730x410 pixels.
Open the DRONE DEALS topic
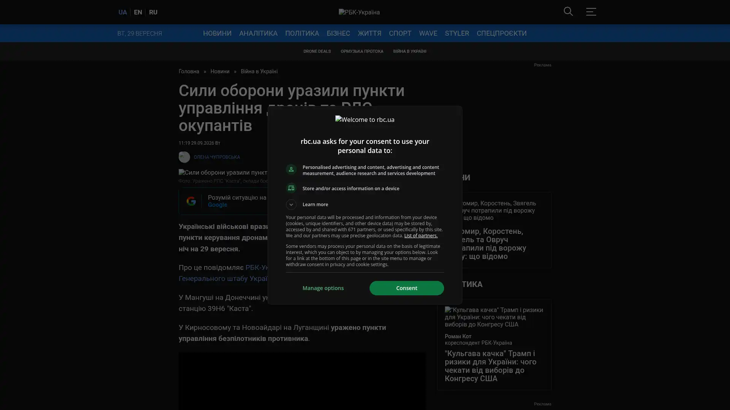tap(317, 51)
